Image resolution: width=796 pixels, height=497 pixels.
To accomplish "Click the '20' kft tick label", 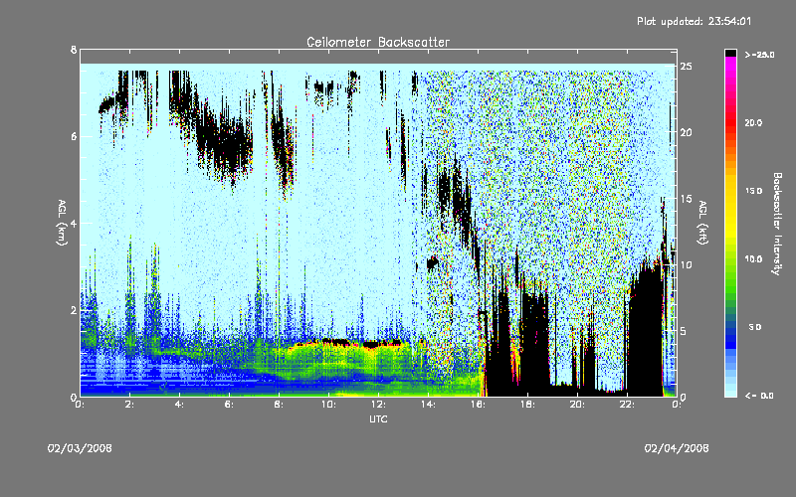I will [x=686, y=133].
